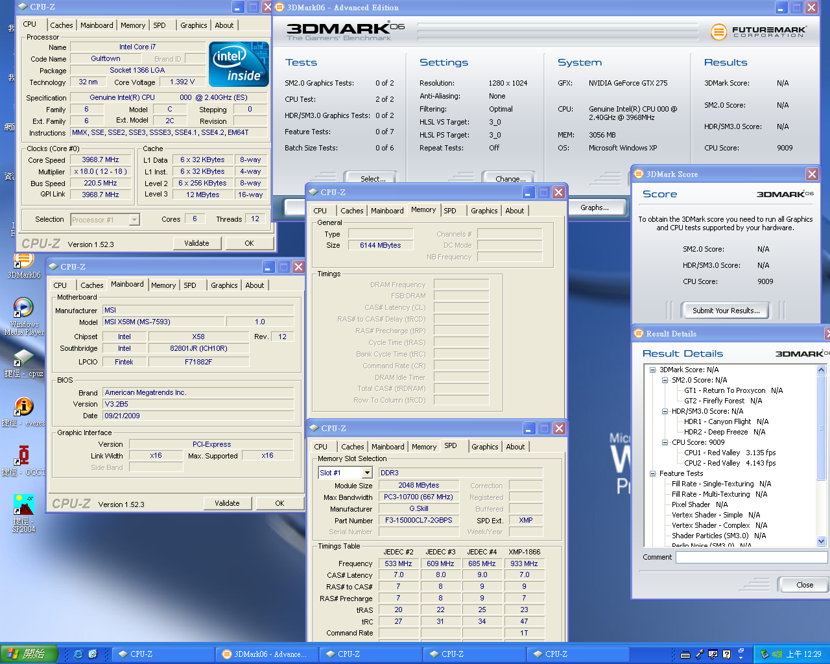Image resolution: width=830 pixels, height=664 pixels.
Task: Select HDR2 - Deep Freeze row
Action: point(724,432)
